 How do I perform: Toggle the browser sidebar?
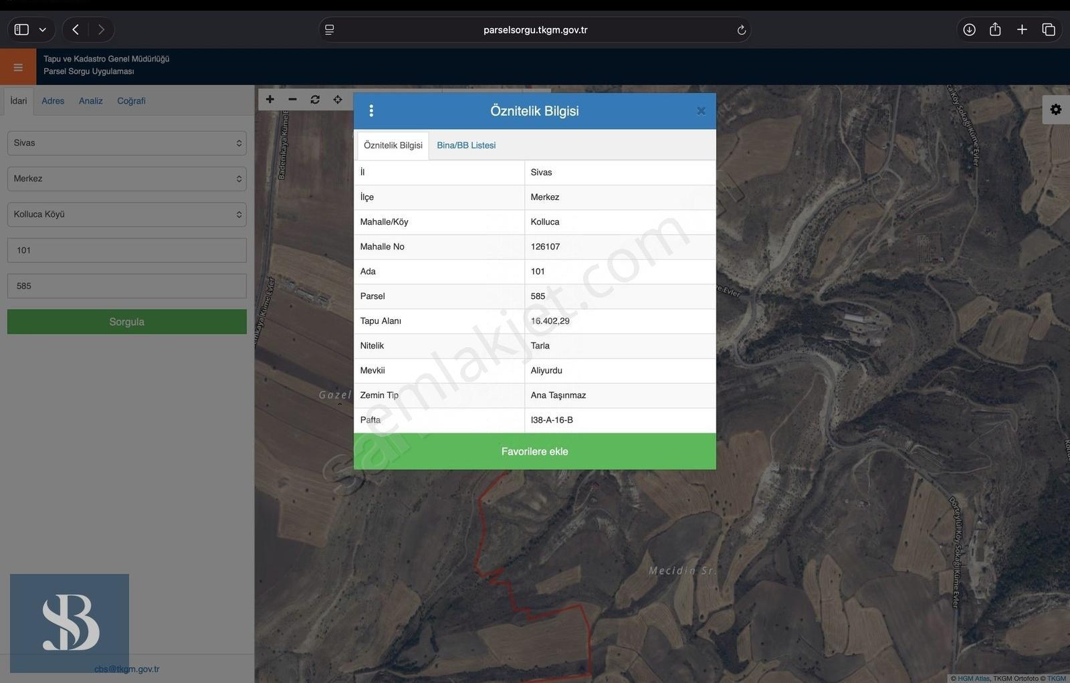tap(22, 29)
